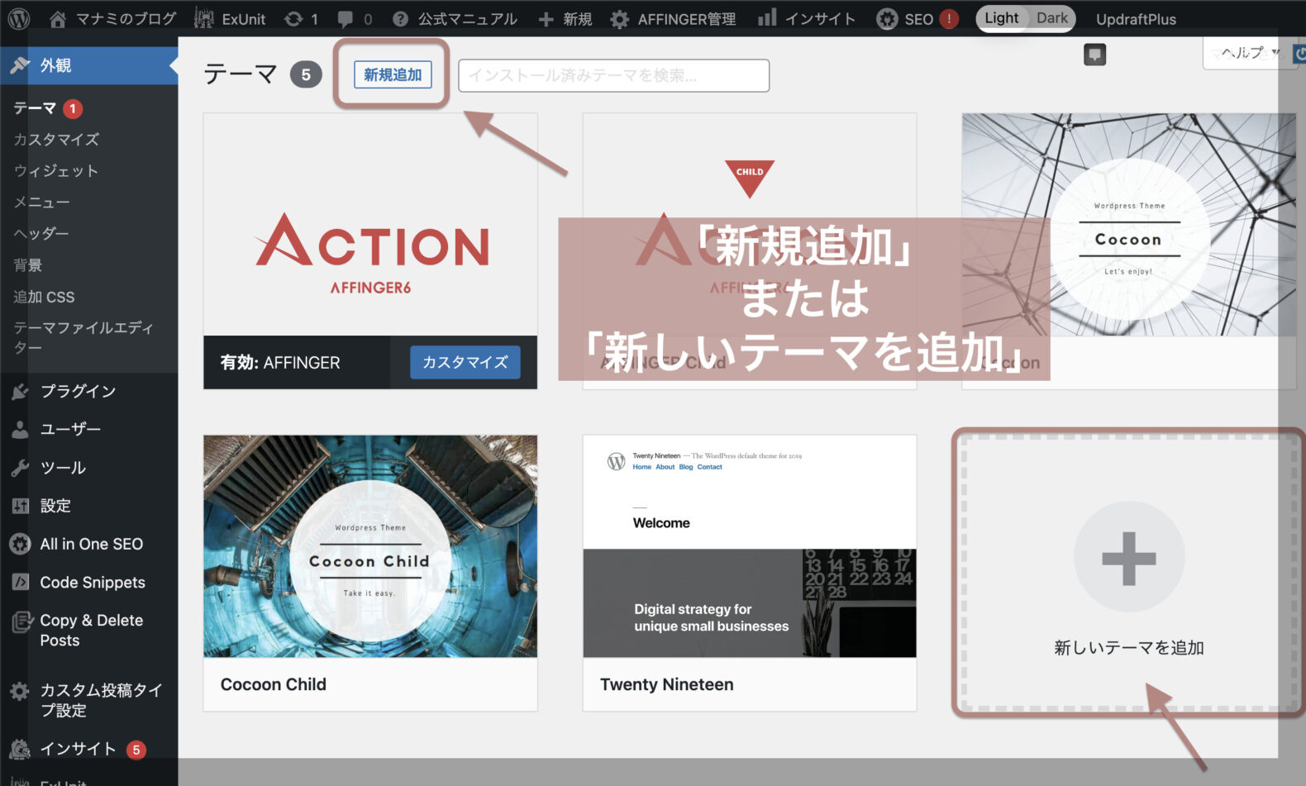
Task: Click the 新しいテーマを追加 label
Action: tap(1129, 648)
